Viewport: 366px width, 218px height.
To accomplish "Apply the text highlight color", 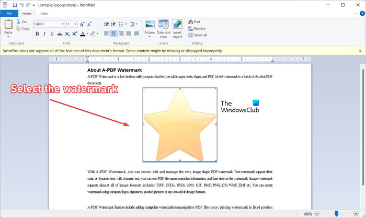I will pos(93,34).
